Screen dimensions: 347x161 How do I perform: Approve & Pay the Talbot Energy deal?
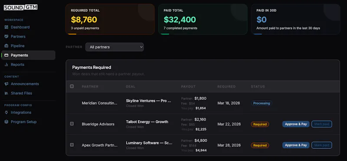coord(296,124)
